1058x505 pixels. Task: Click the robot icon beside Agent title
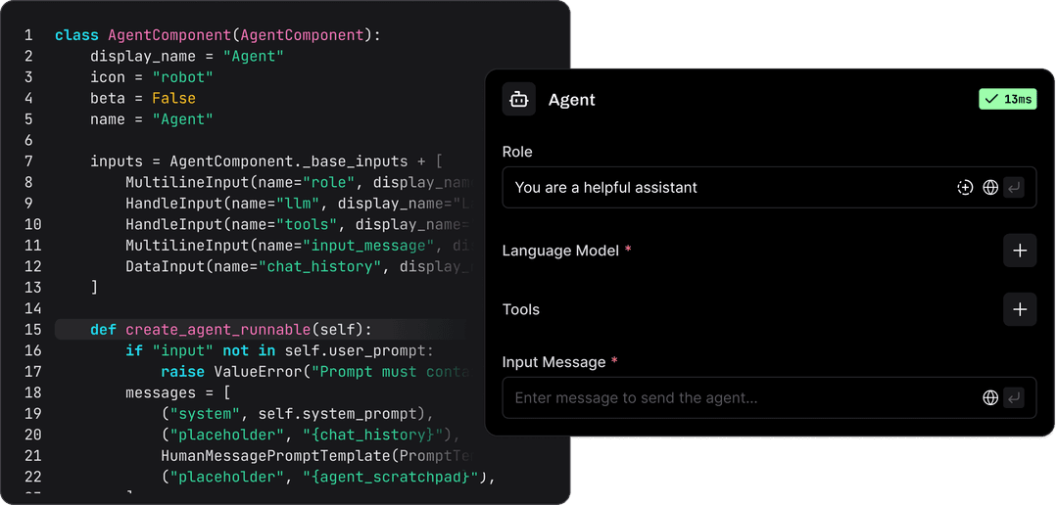click(x=518, y=100)
